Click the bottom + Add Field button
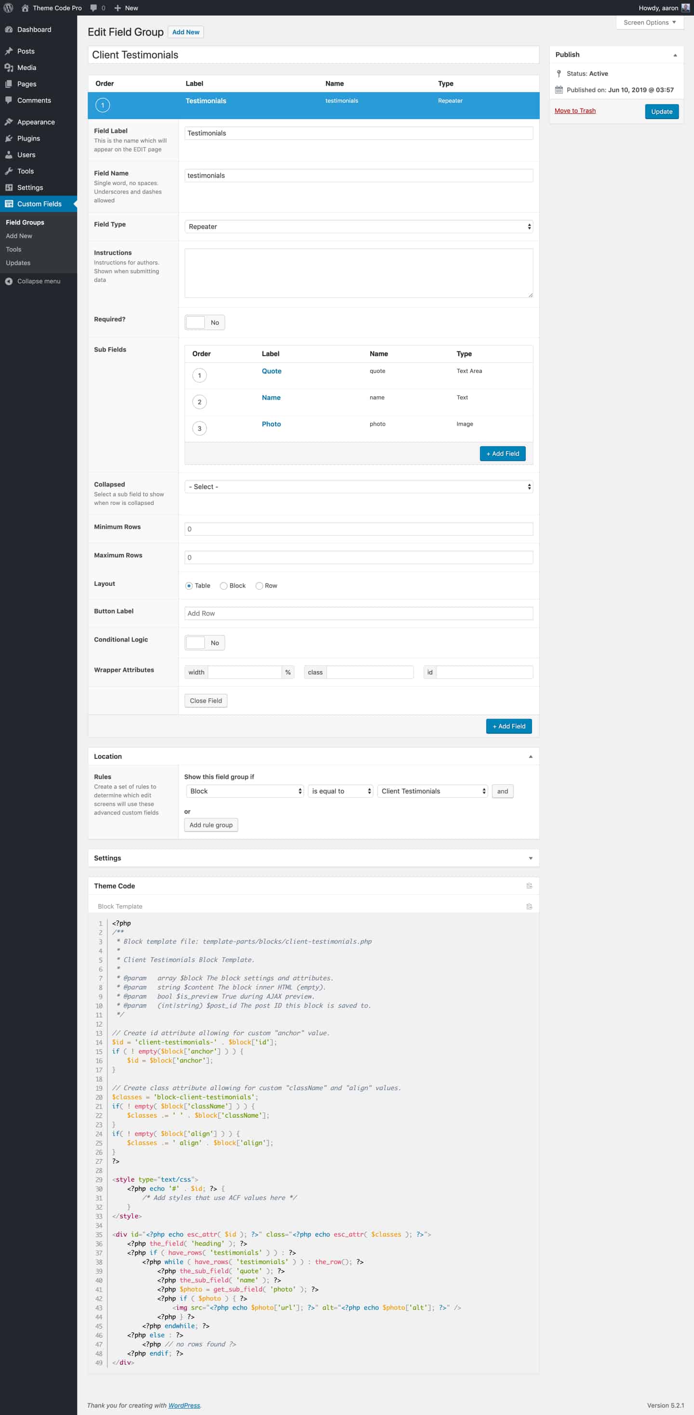Viewport: 694px width, 1415px height. pos(509,726)
